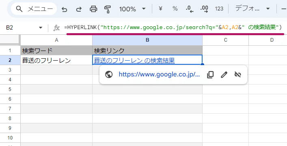The height and width of the screenshot is (146, 287).
Task: Select row 2 header
Action: (x=10, y=60)
